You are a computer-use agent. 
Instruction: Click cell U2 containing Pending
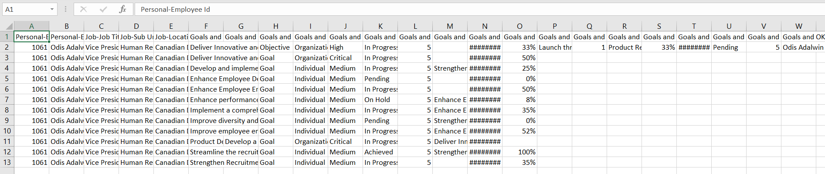(729, 47)
